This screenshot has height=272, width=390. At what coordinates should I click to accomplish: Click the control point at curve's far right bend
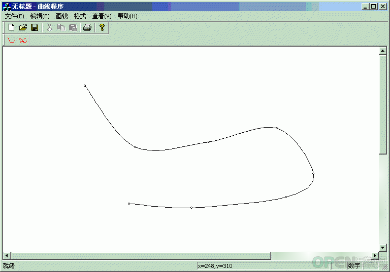(313, 174)
